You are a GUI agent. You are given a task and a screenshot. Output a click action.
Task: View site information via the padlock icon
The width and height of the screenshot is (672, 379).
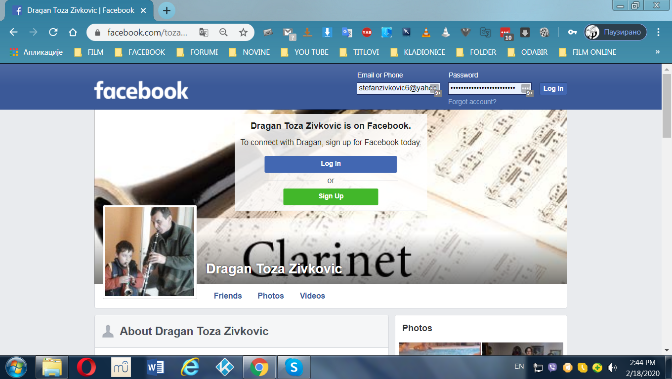coord(97,33)
